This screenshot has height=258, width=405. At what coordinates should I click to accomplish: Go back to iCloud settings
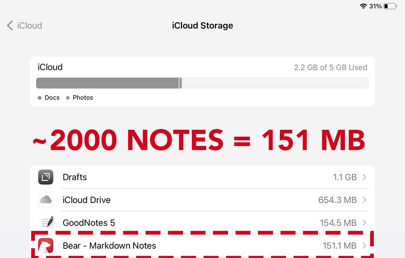[x=25, y=25]
